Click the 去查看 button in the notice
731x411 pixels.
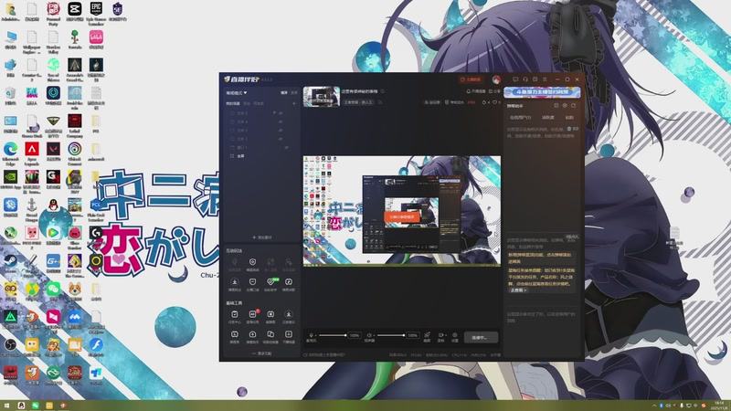click(518, 290)
